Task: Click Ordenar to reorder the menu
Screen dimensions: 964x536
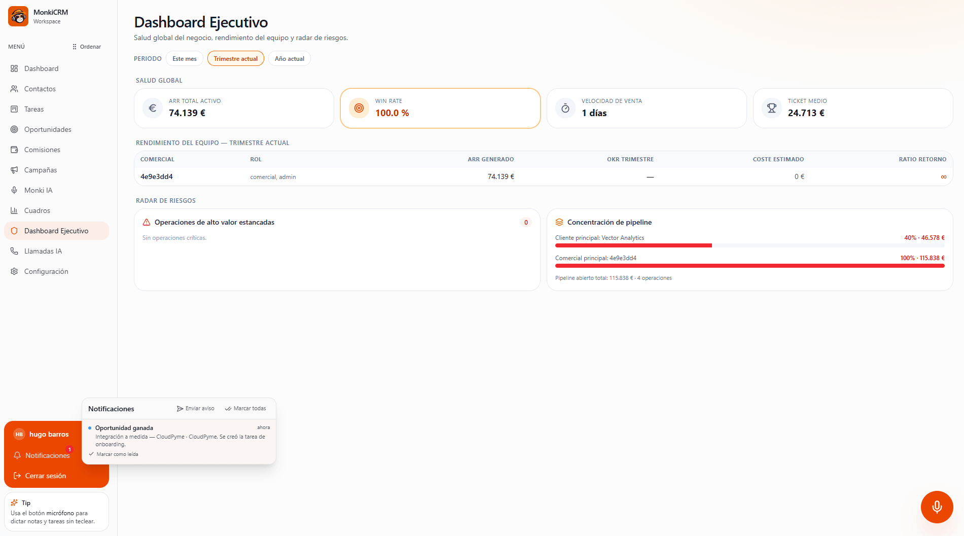Action: point(87,47)
